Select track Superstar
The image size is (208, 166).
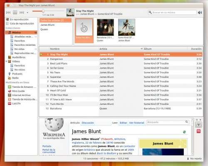pos(121,77)
